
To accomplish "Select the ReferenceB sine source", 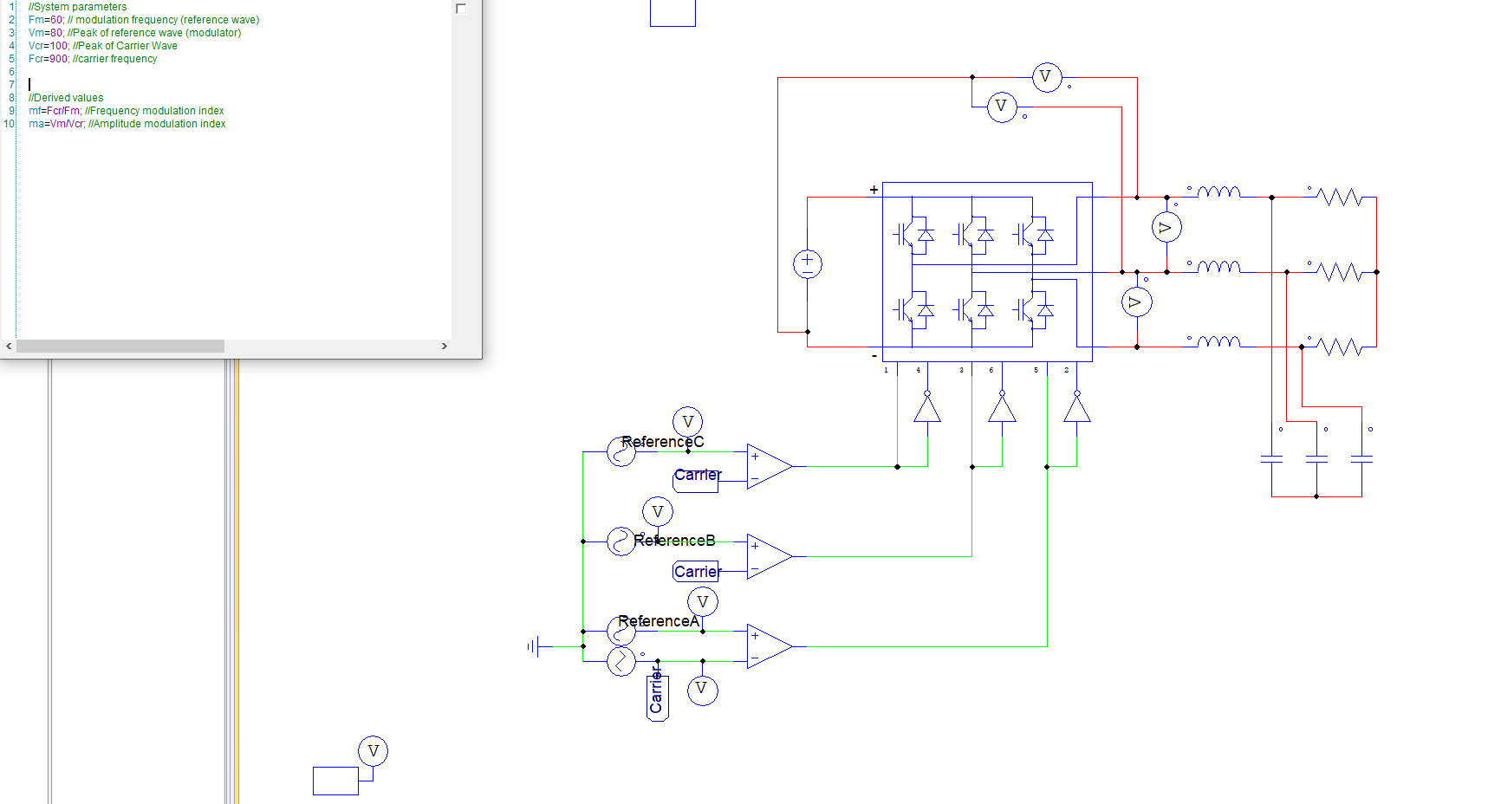I will coord(621,541).
